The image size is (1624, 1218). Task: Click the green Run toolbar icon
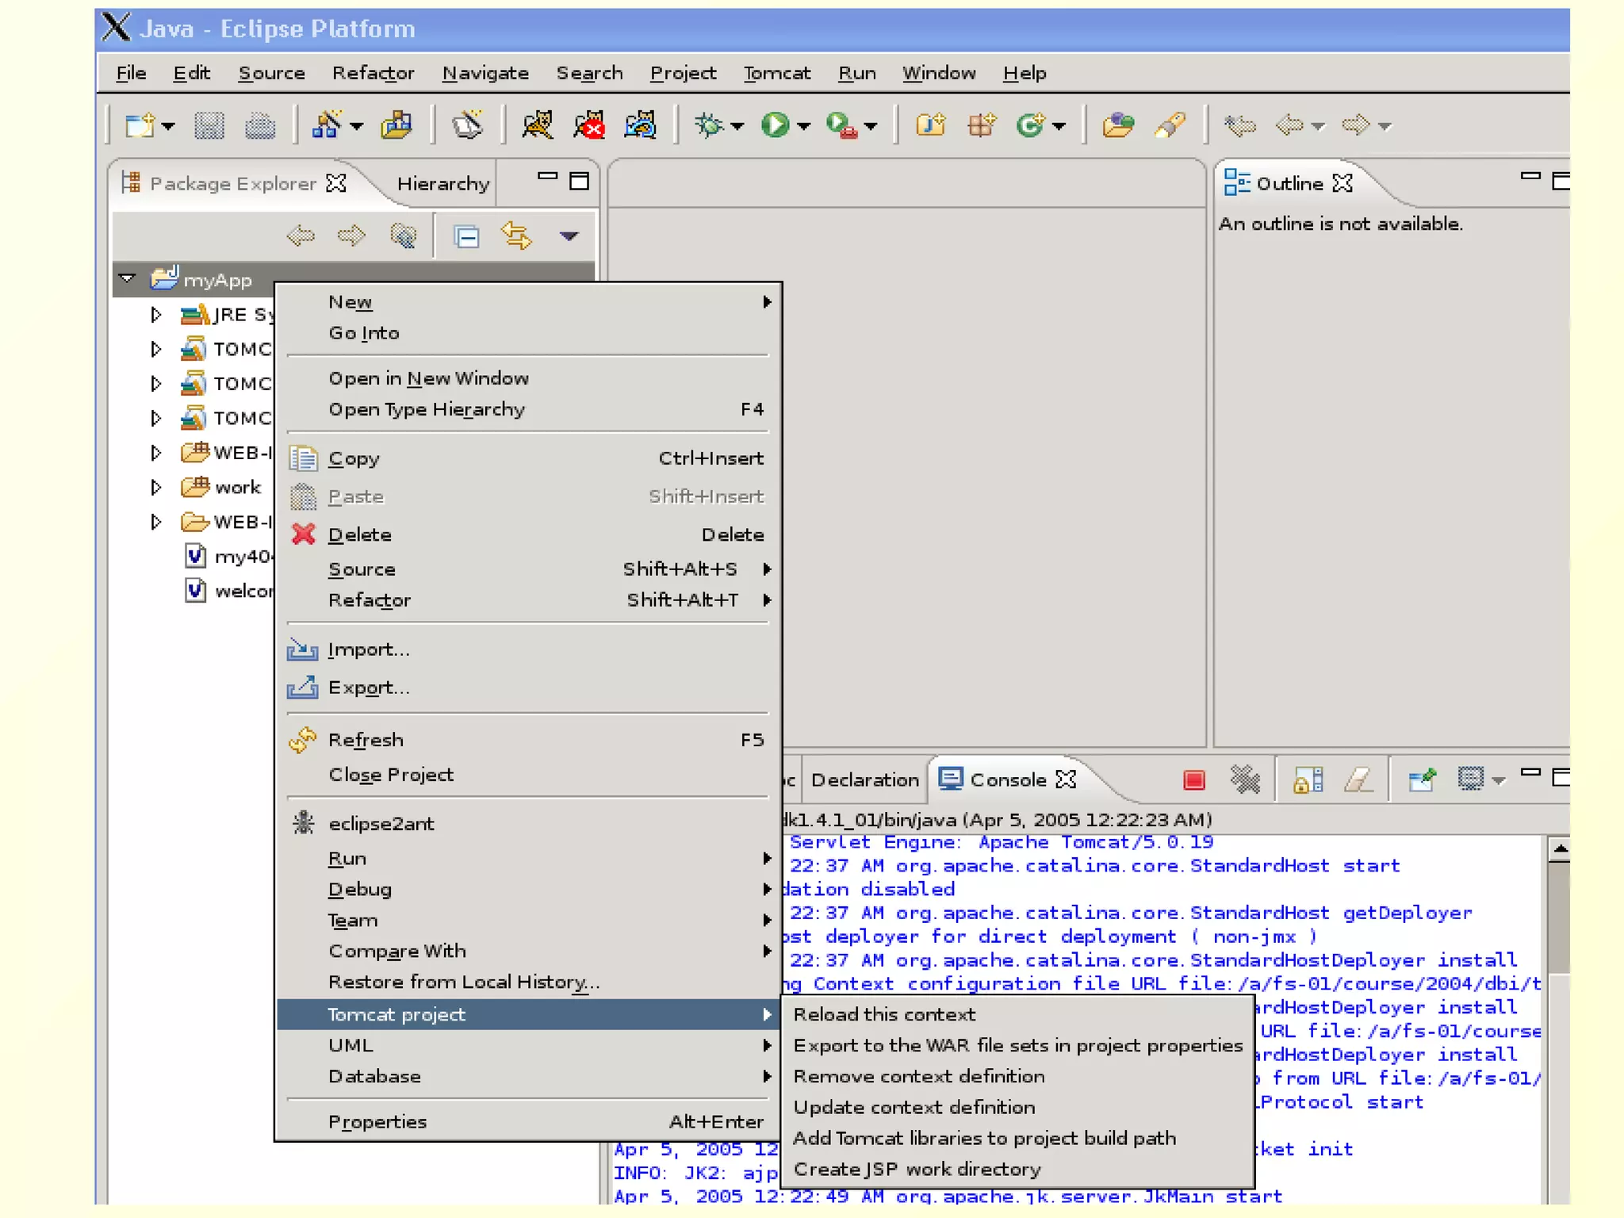(x=775, y=125)
